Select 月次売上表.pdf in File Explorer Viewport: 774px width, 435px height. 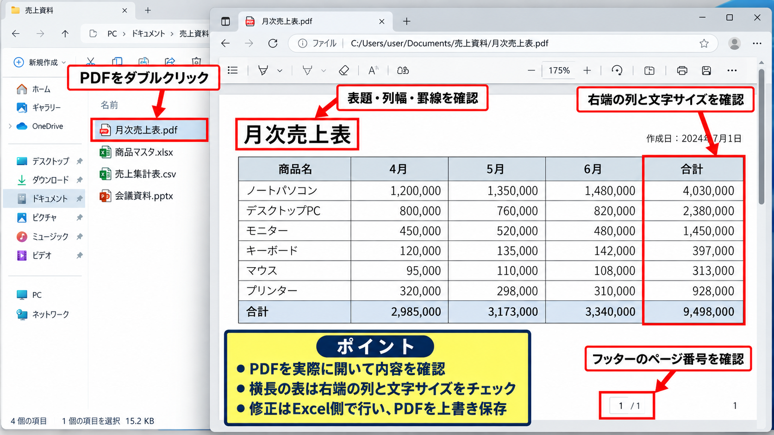point(150,130)
